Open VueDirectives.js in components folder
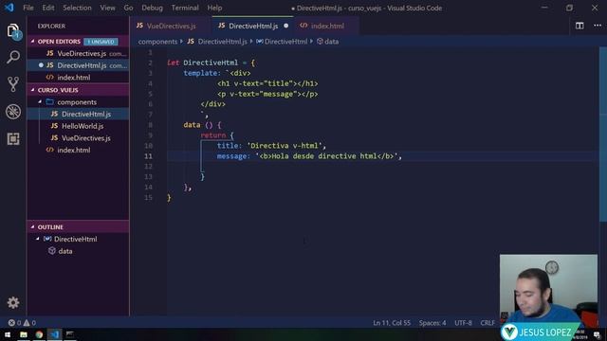The image size is (607, 341). pyautogui.click(x=78, y=138)
